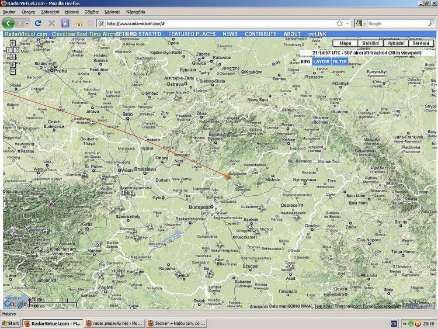Select the orange aircraft near Salgótarján

(x=228, y=176)
